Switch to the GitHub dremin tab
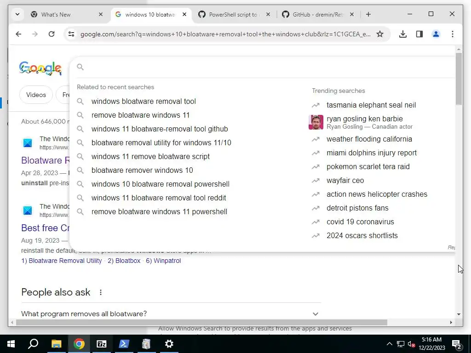This screenshot has height=353, width=471. pyautogui.click(x=317, y=14)
